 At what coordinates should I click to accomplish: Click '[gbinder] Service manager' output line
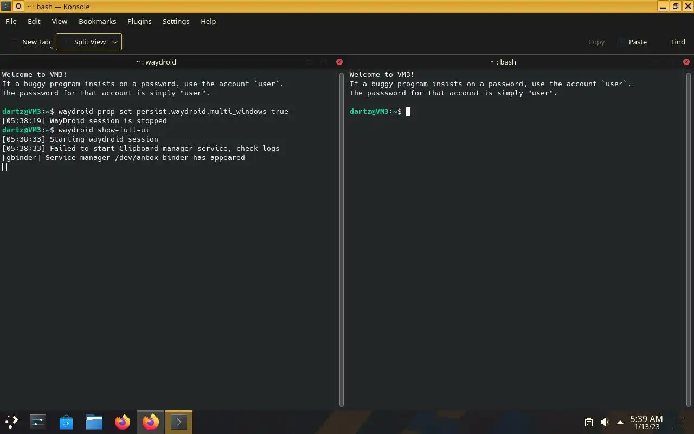tap(124, 157)
